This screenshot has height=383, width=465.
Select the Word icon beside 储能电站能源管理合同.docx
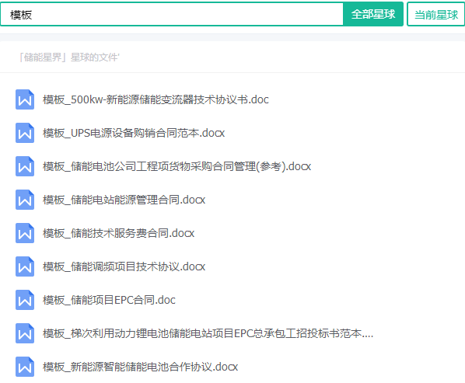pos(25,200)
